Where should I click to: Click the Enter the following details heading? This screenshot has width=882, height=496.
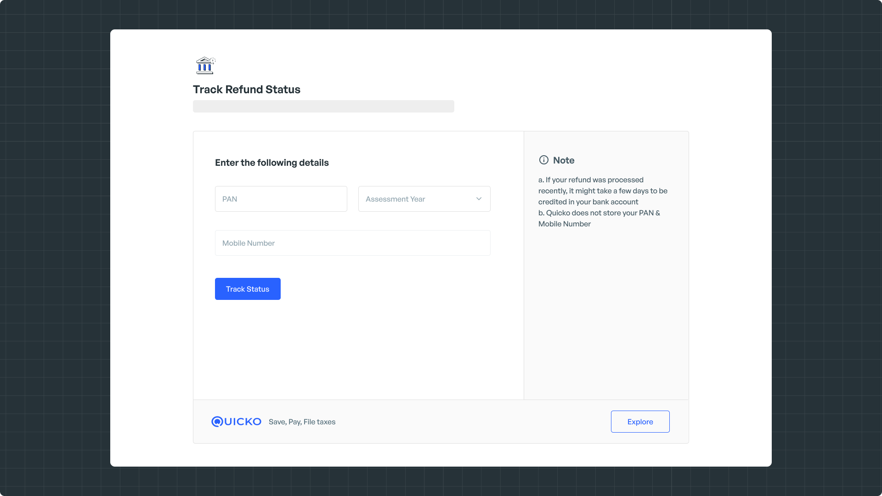coord(272,163)
